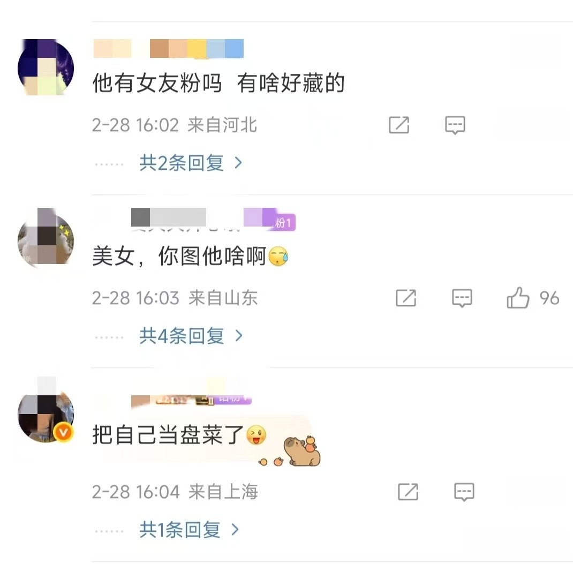Viewport: 573px width, 564px height.
Task: Select comment text 把自己当盘菜了
Action: point(168,435)
